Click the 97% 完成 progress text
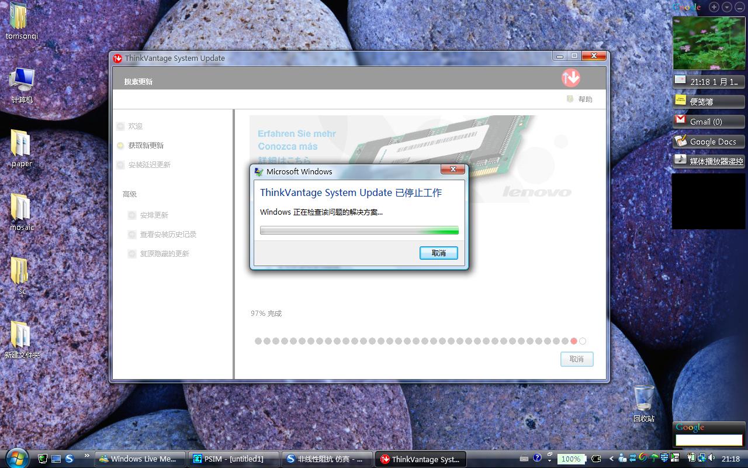Viewport: 748px width, 468px height. pyautogui.click(x=266, y=314)
